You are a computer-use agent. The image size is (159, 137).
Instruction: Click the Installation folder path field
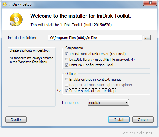tap(95, 38)
